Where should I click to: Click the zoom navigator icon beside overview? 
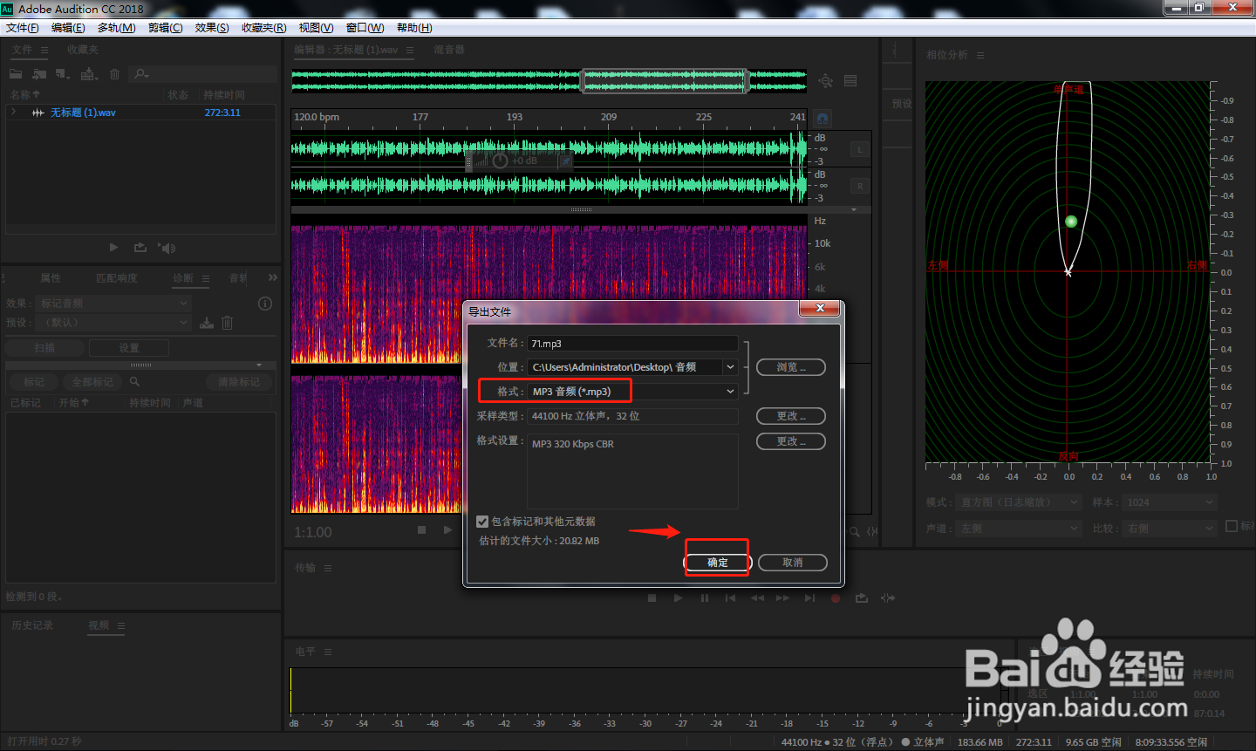pyautogui.click(x=826, y=81)
